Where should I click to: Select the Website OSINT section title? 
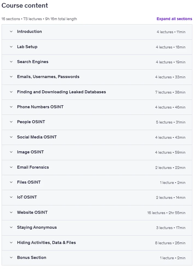pyautogui.click(x=32, y=212)
